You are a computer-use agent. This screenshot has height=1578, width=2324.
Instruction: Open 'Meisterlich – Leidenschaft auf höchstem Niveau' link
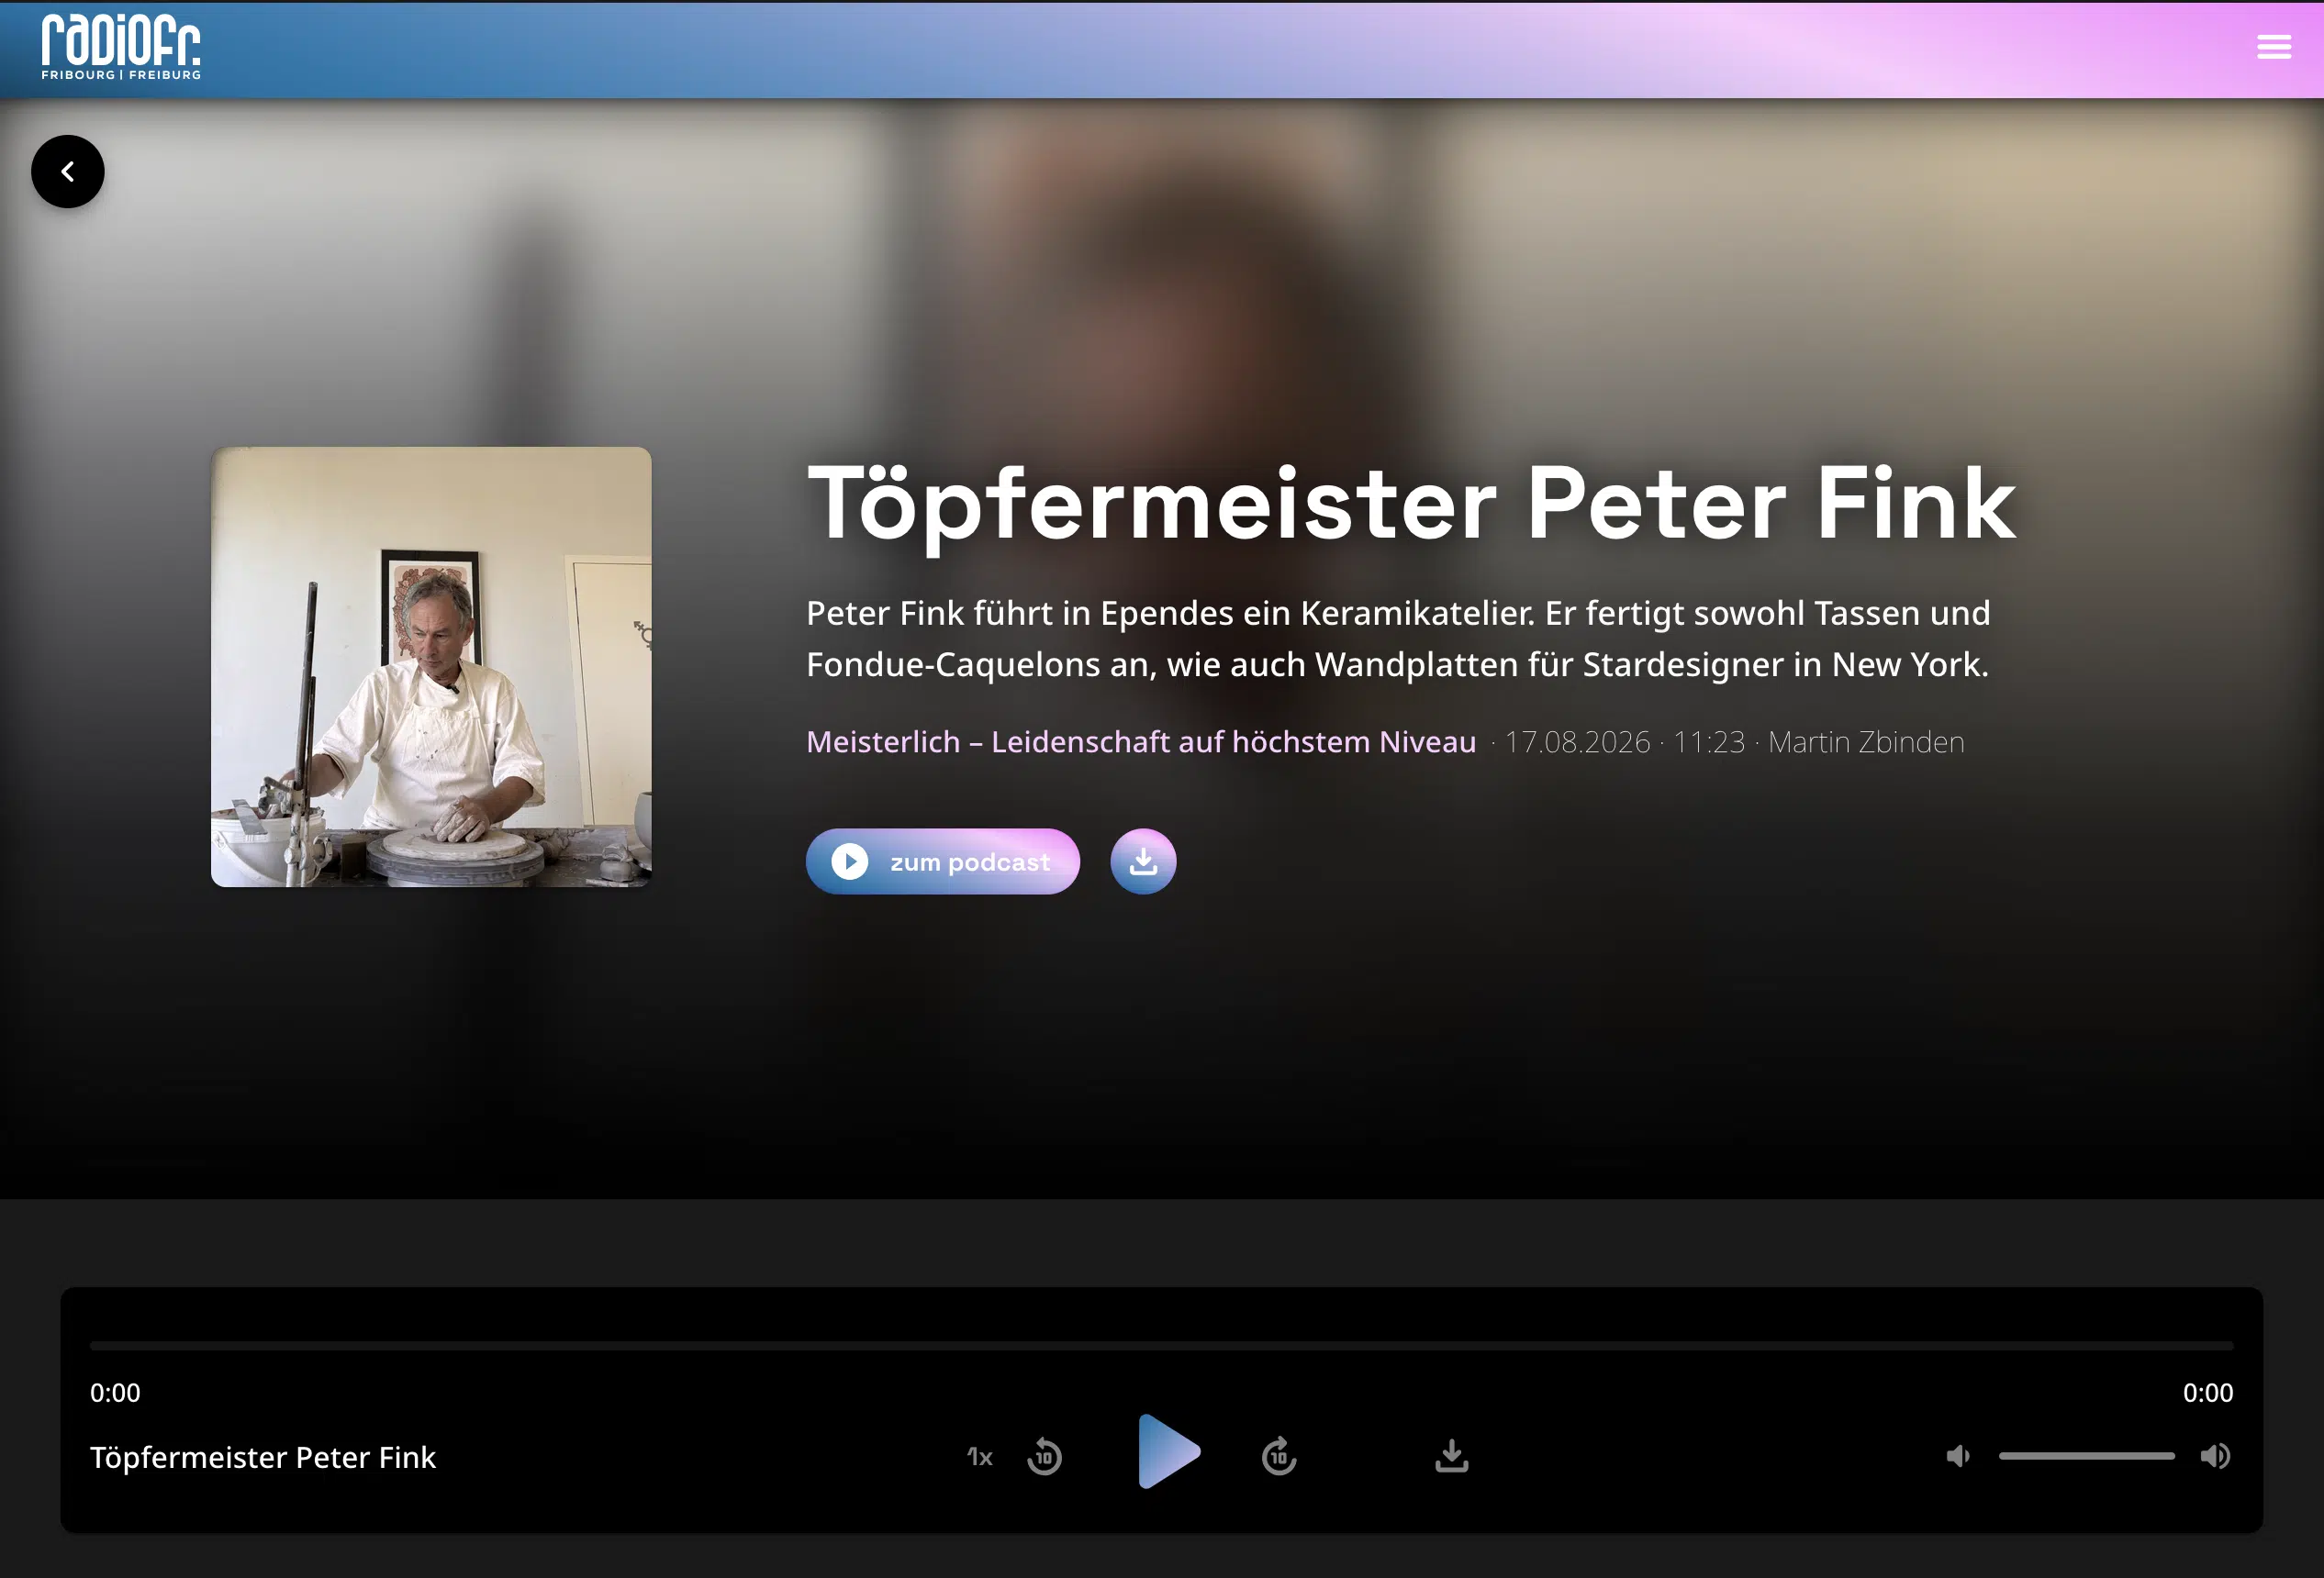tap(1141, 742)
